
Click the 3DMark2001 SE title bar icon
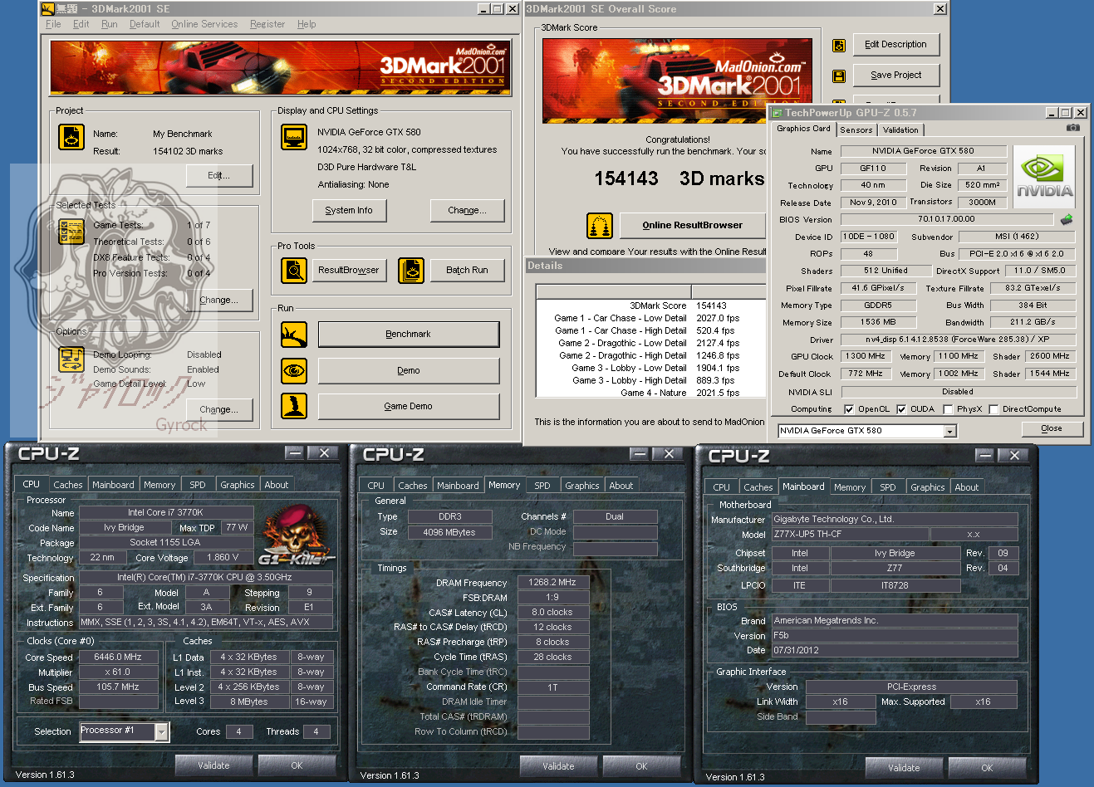[48, 8]
